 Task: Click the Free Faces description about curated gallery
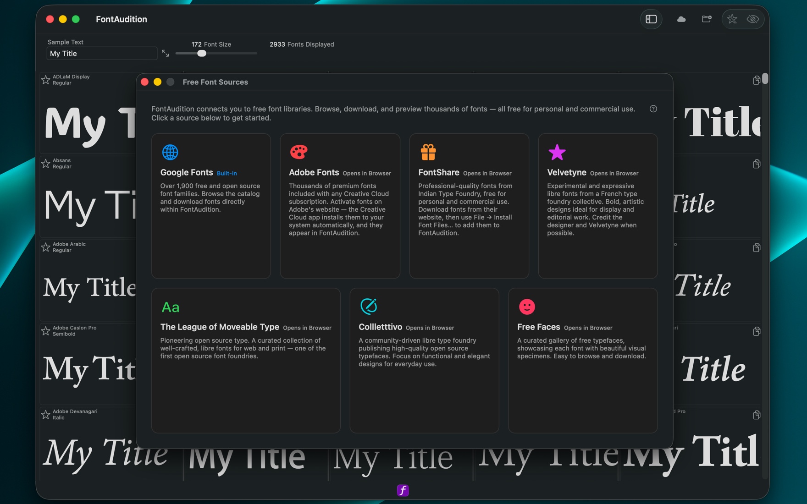point(581,348)
